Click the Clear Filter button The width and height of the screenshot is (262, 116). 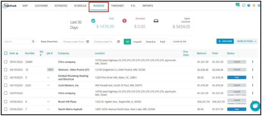click(x=179, y=42)
